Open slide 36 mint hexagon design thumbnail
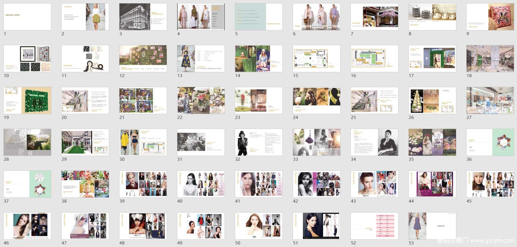The height and width of the screenshot is (247, 517). click(x=490, y=142)
